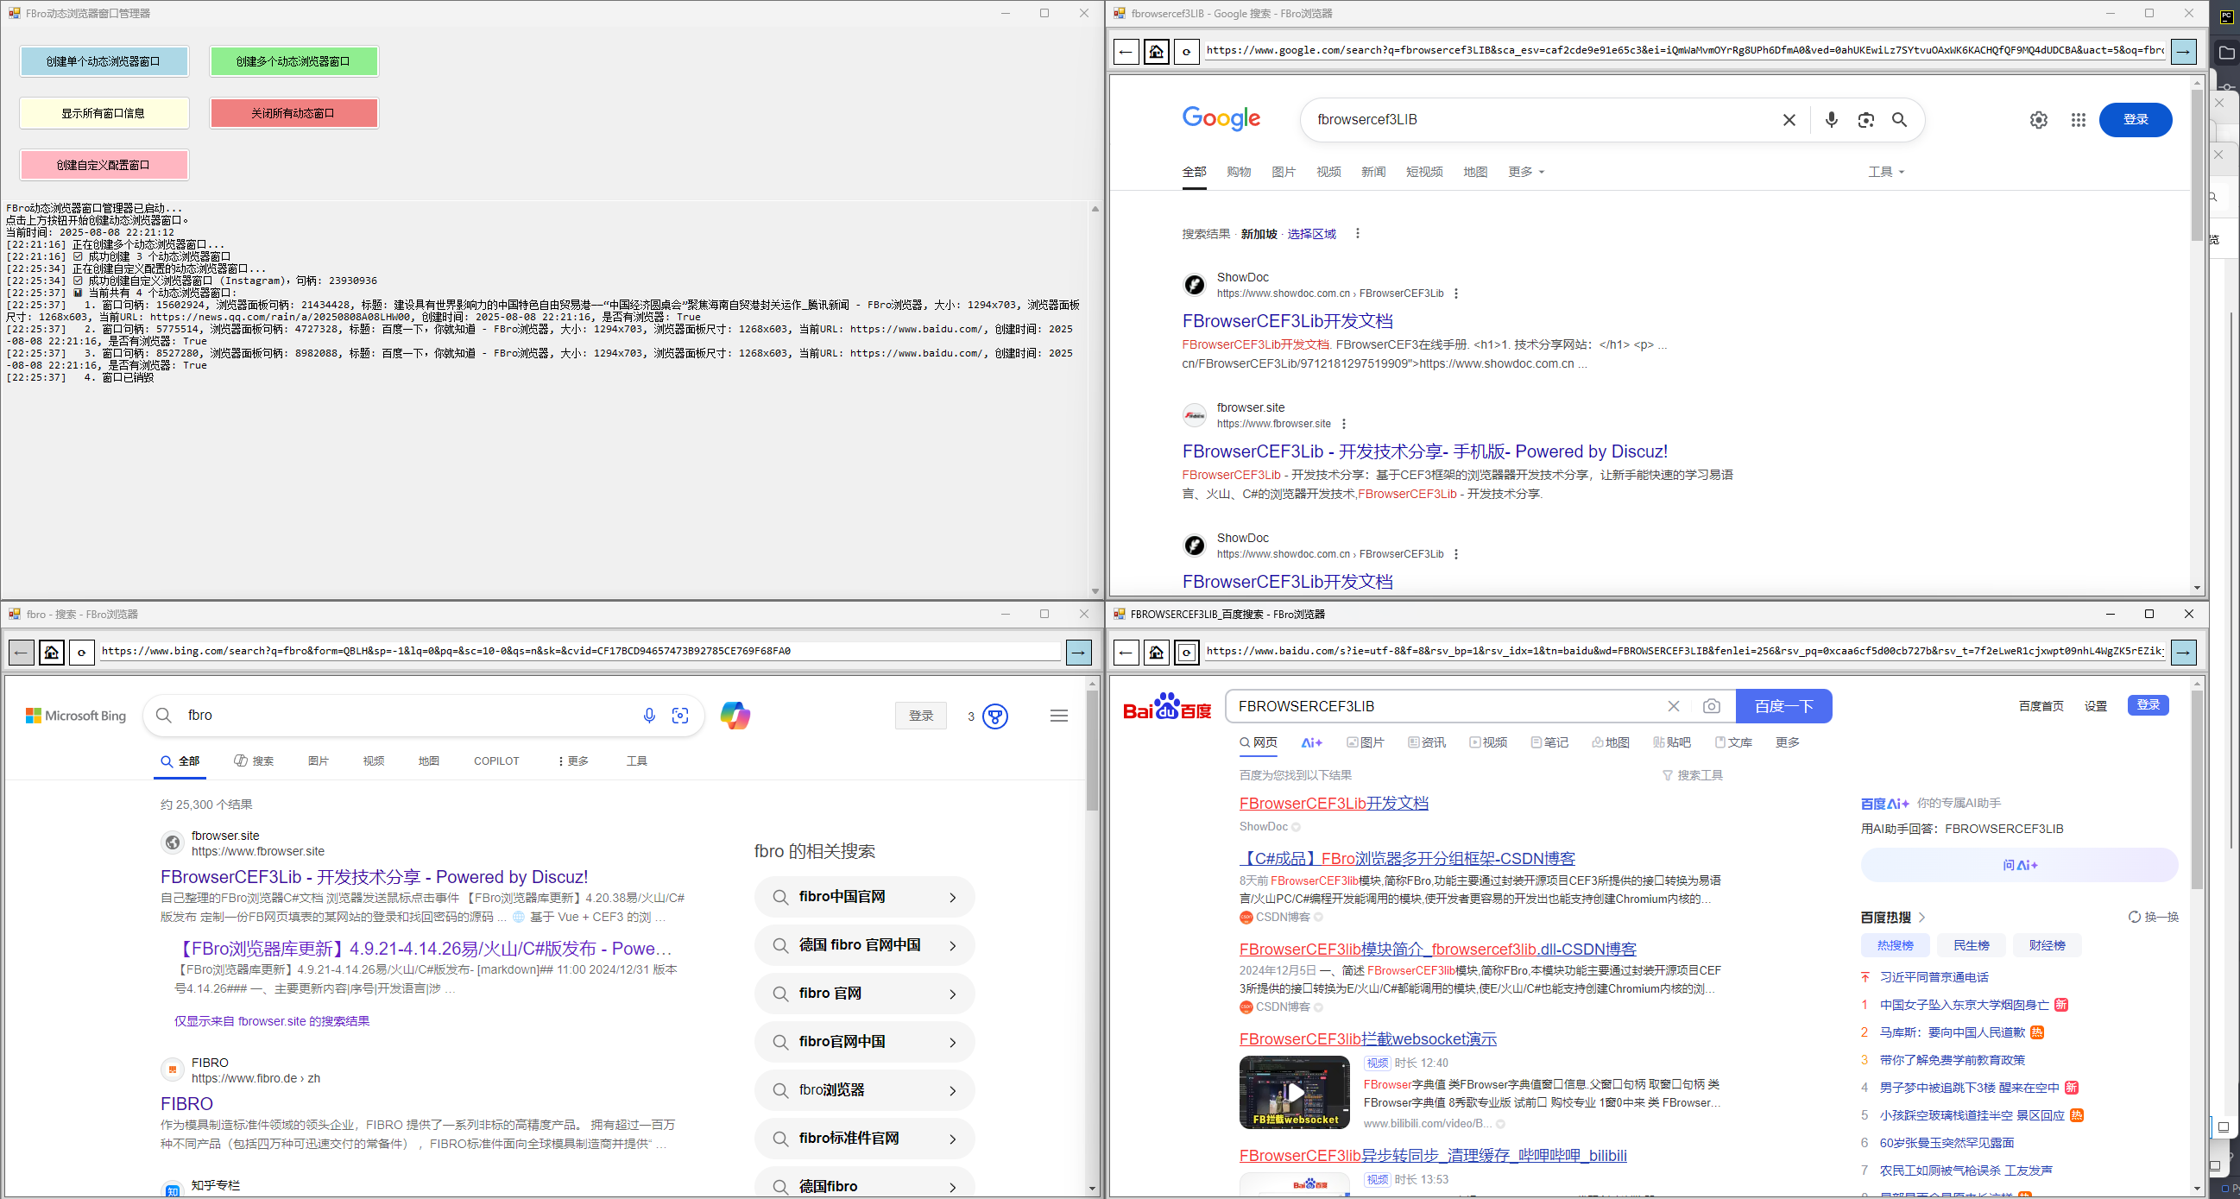Open Google settings gear icon
Viewport: 2240px width, 1199px height.
pos(2038,120)
